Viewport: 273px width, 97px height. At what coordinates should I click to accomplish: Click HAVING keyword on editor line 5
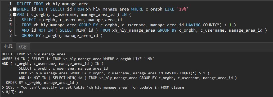pyautogui.click(x=193, y=25)
